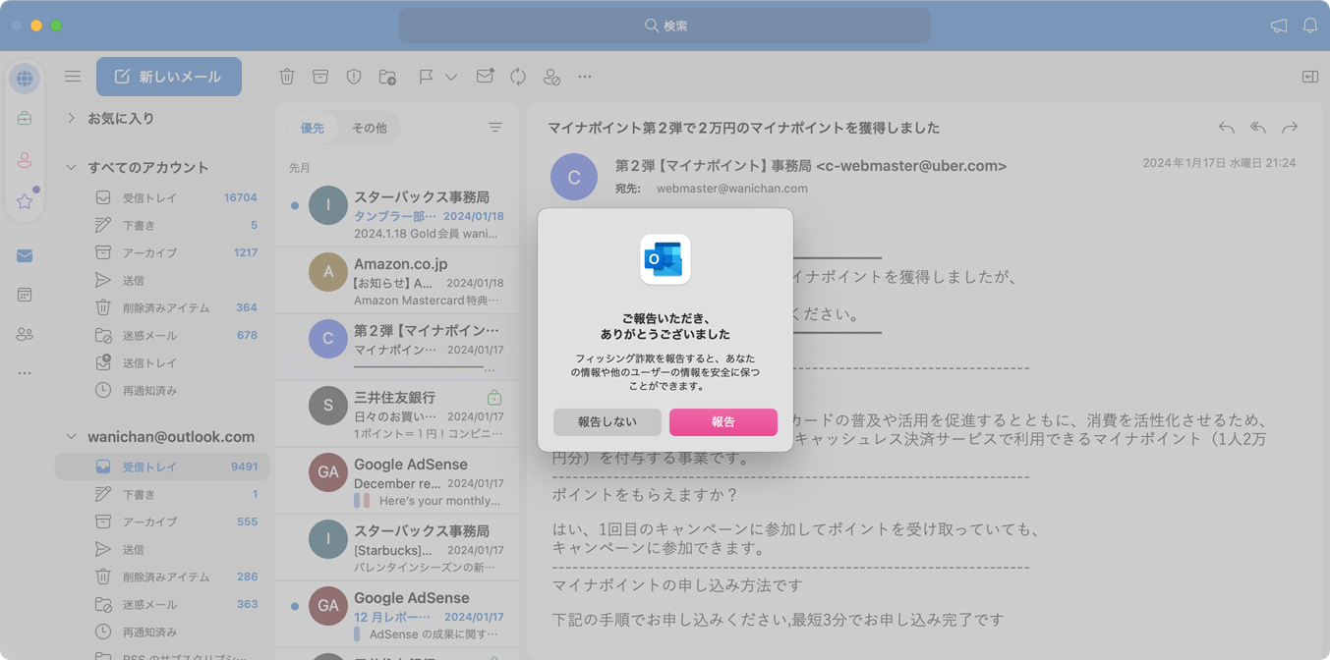Forward the message arrow icon
The image size is (1330, 660).
(1290, 128)
